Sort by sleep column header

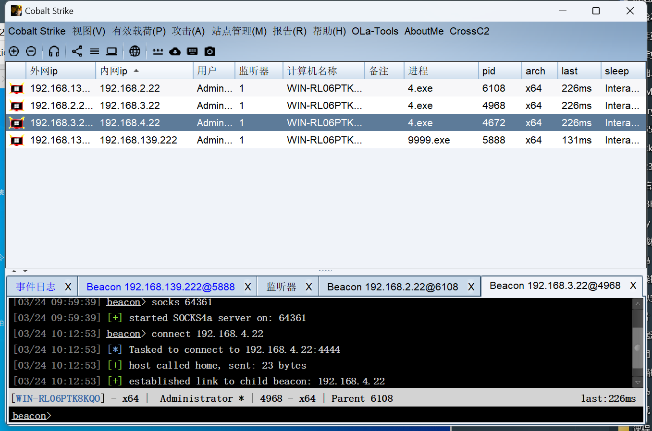[x=623, y=71]
